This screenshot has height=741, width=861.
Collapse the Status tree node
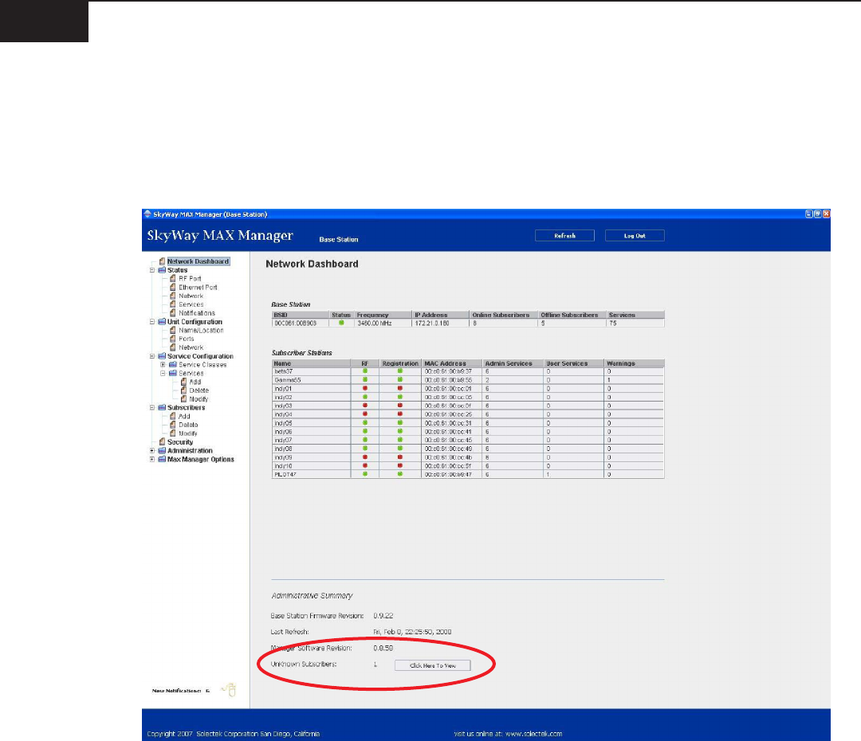[x=152, y=270]
